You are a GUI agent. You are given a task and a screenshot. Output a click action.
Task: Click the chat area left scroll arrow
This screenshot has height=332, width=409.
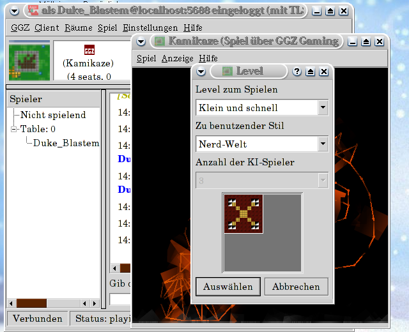pos(114,268)
